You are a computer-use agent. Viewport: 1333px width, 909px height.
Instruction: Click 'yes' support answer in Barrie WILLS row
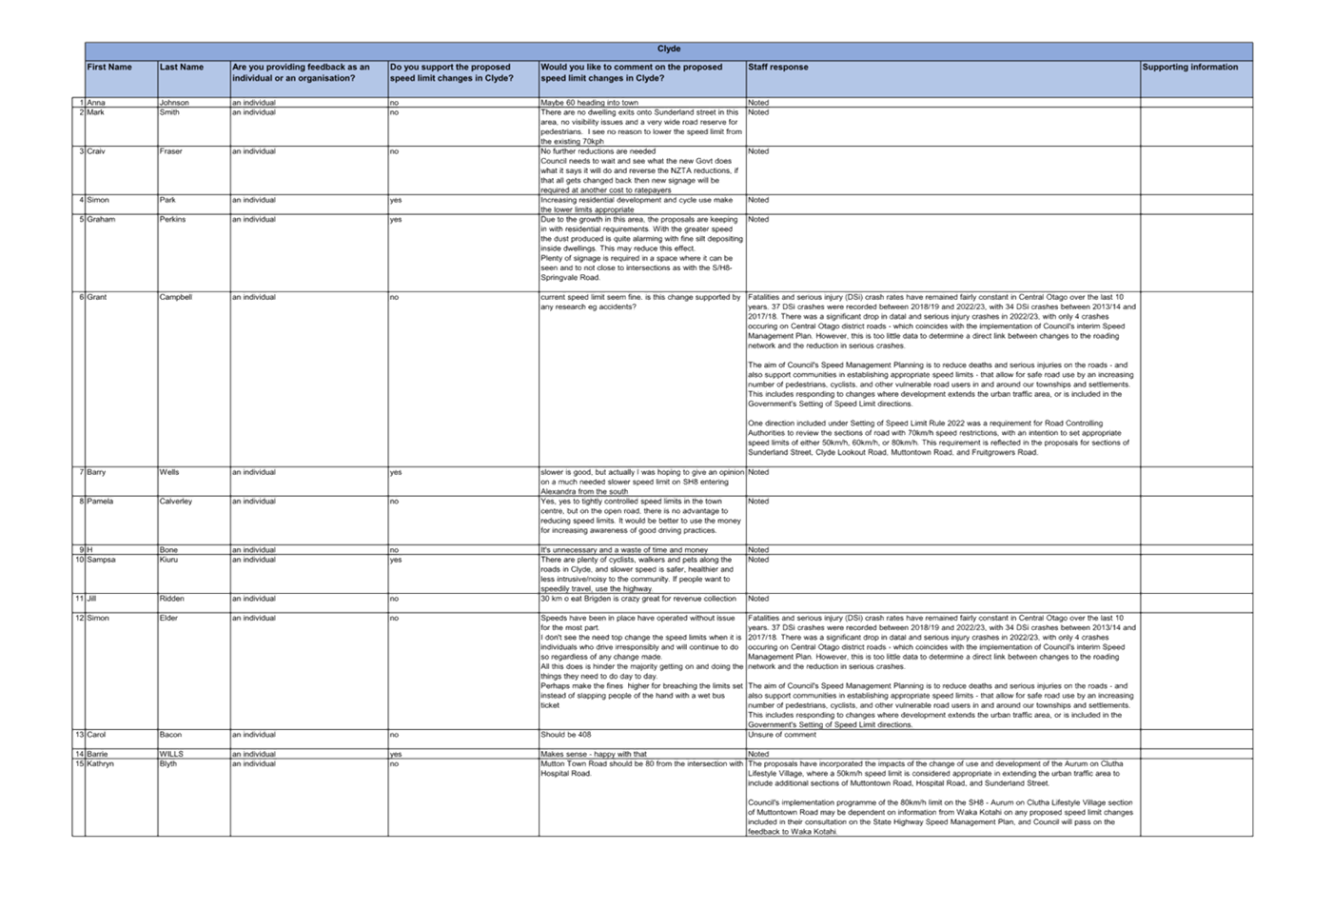click(x=396, y=754)
